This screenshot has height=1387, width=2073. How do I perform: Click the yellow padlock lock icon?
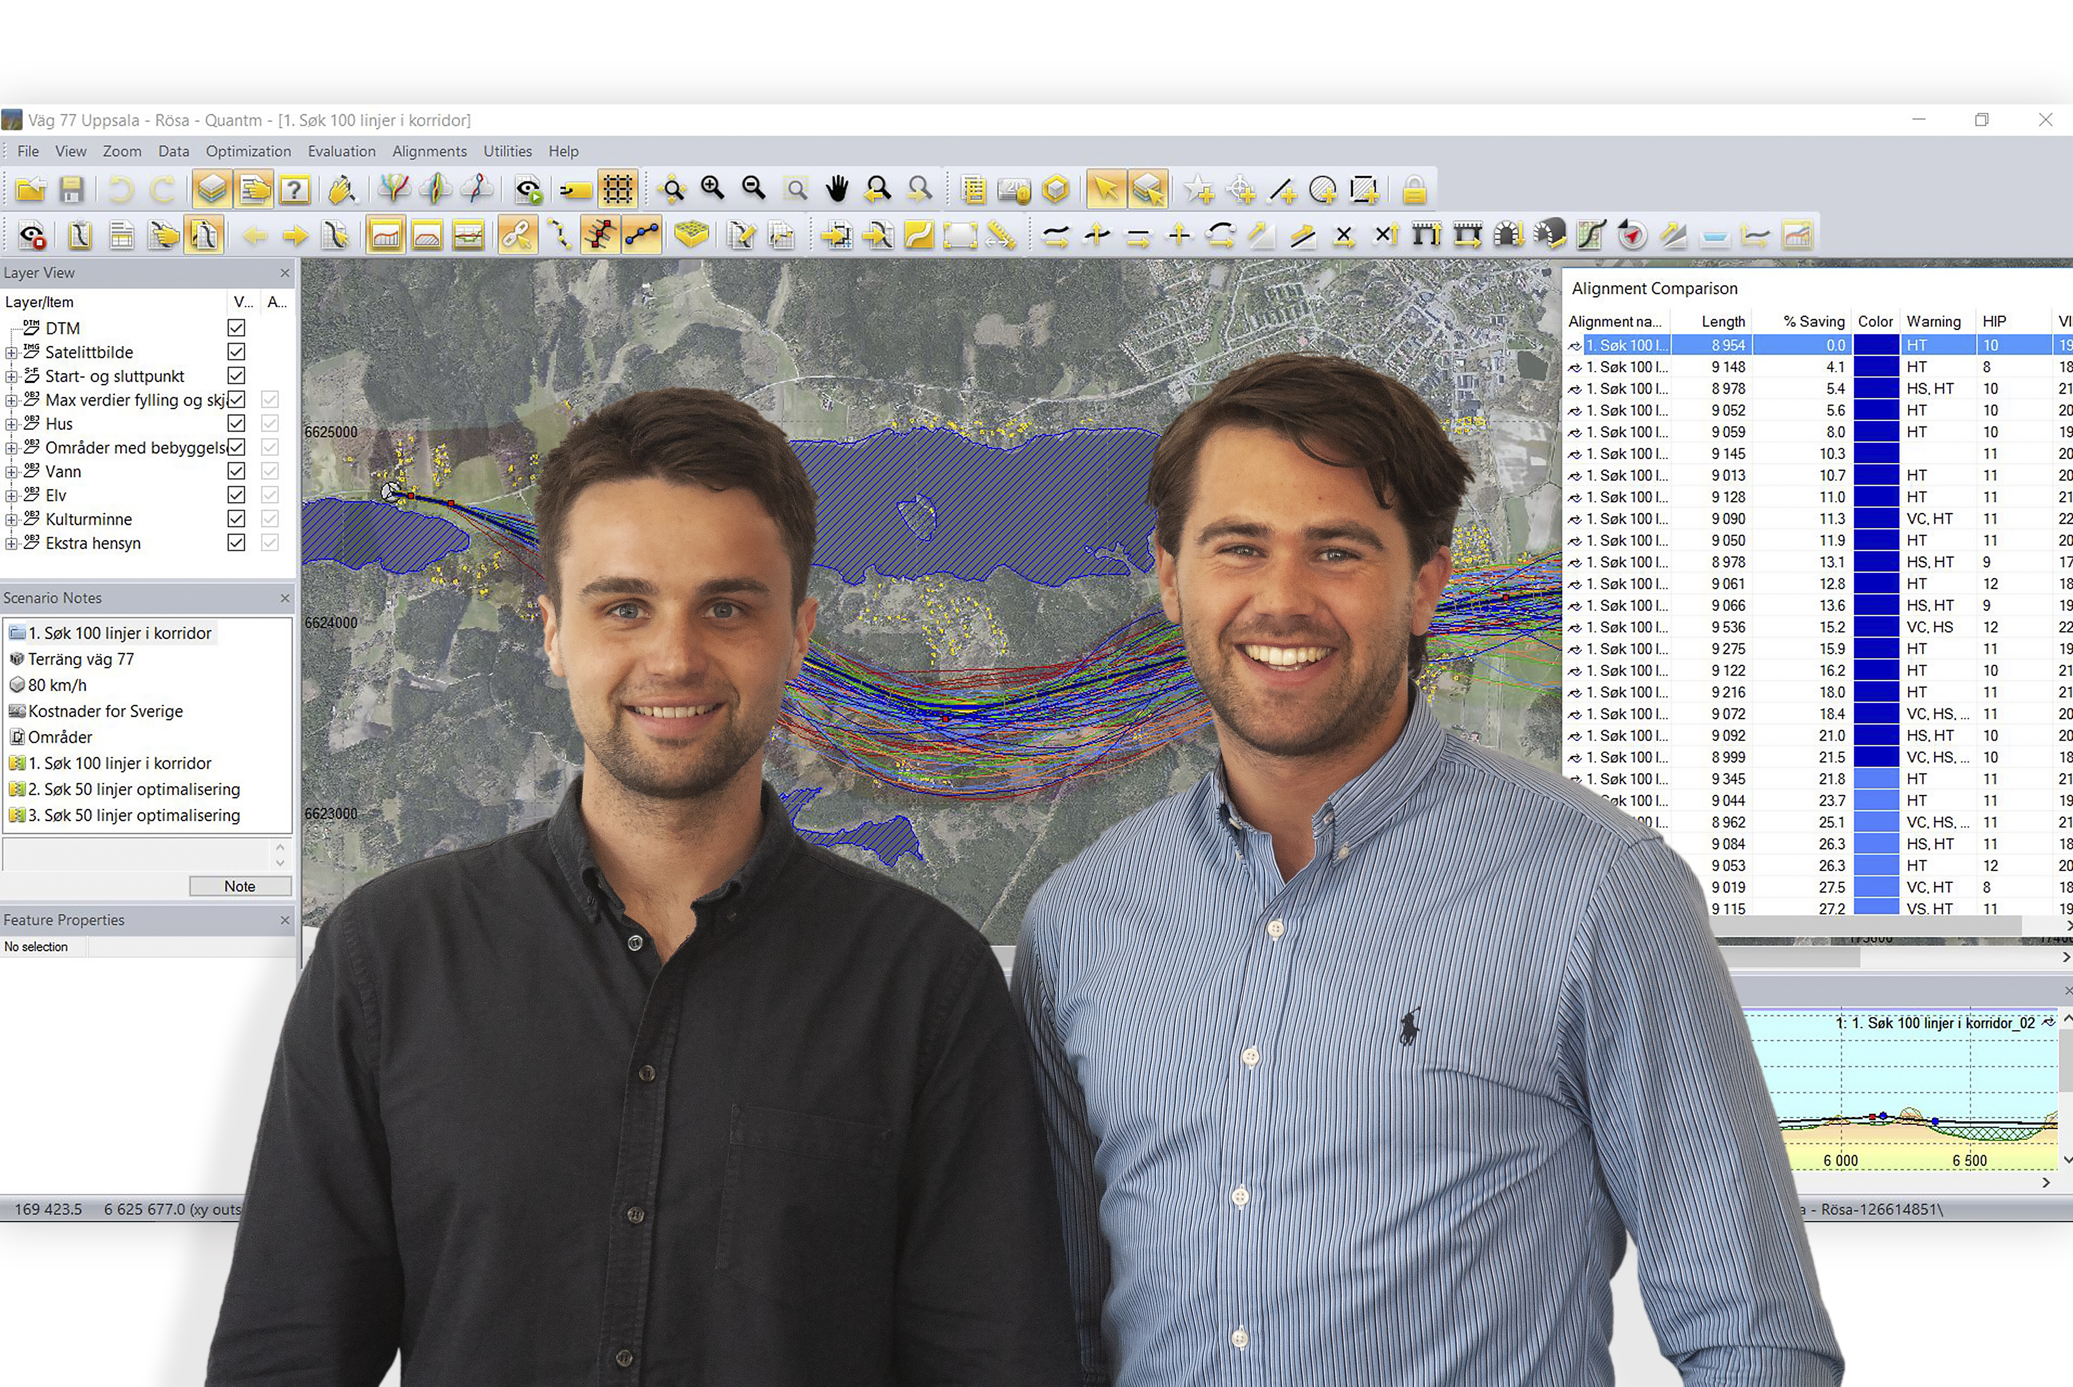1414,189
